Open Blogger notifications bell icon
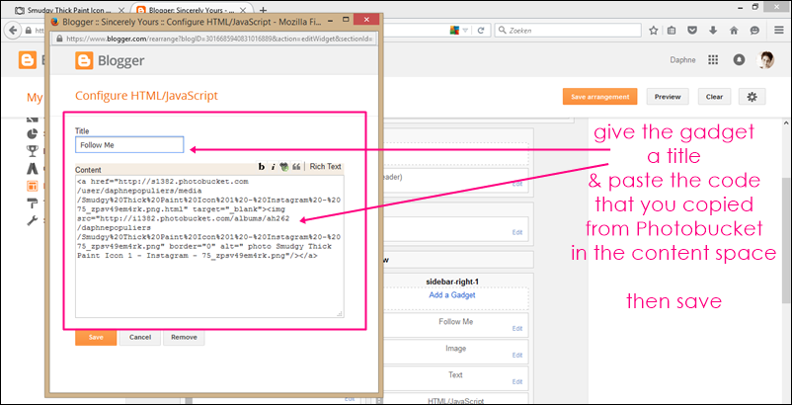 click(x=739, y=60)
